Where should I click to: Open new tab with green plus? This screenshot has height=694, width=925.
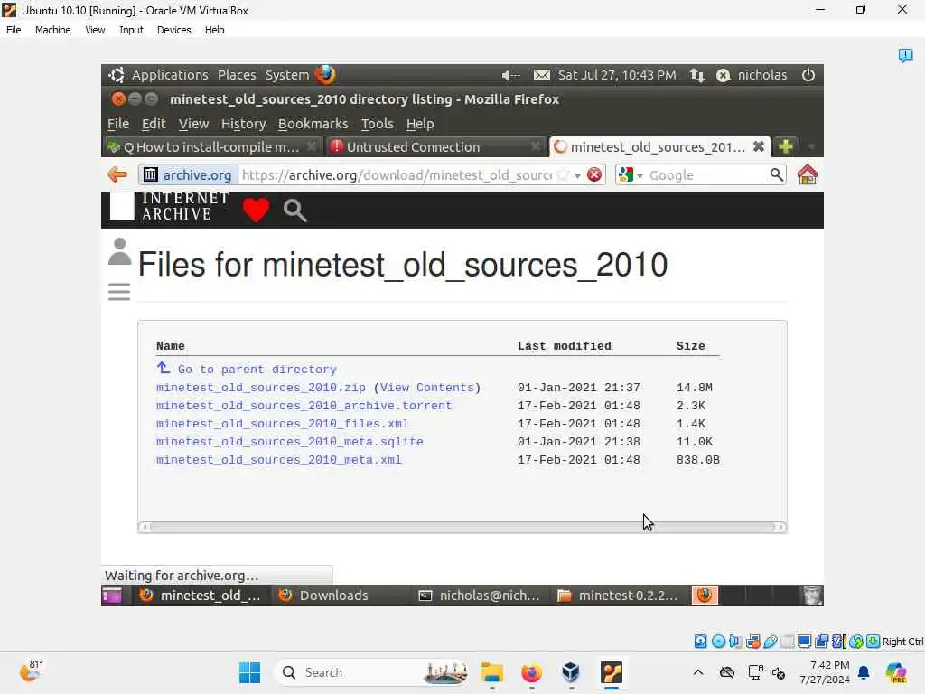pos(785,146)
